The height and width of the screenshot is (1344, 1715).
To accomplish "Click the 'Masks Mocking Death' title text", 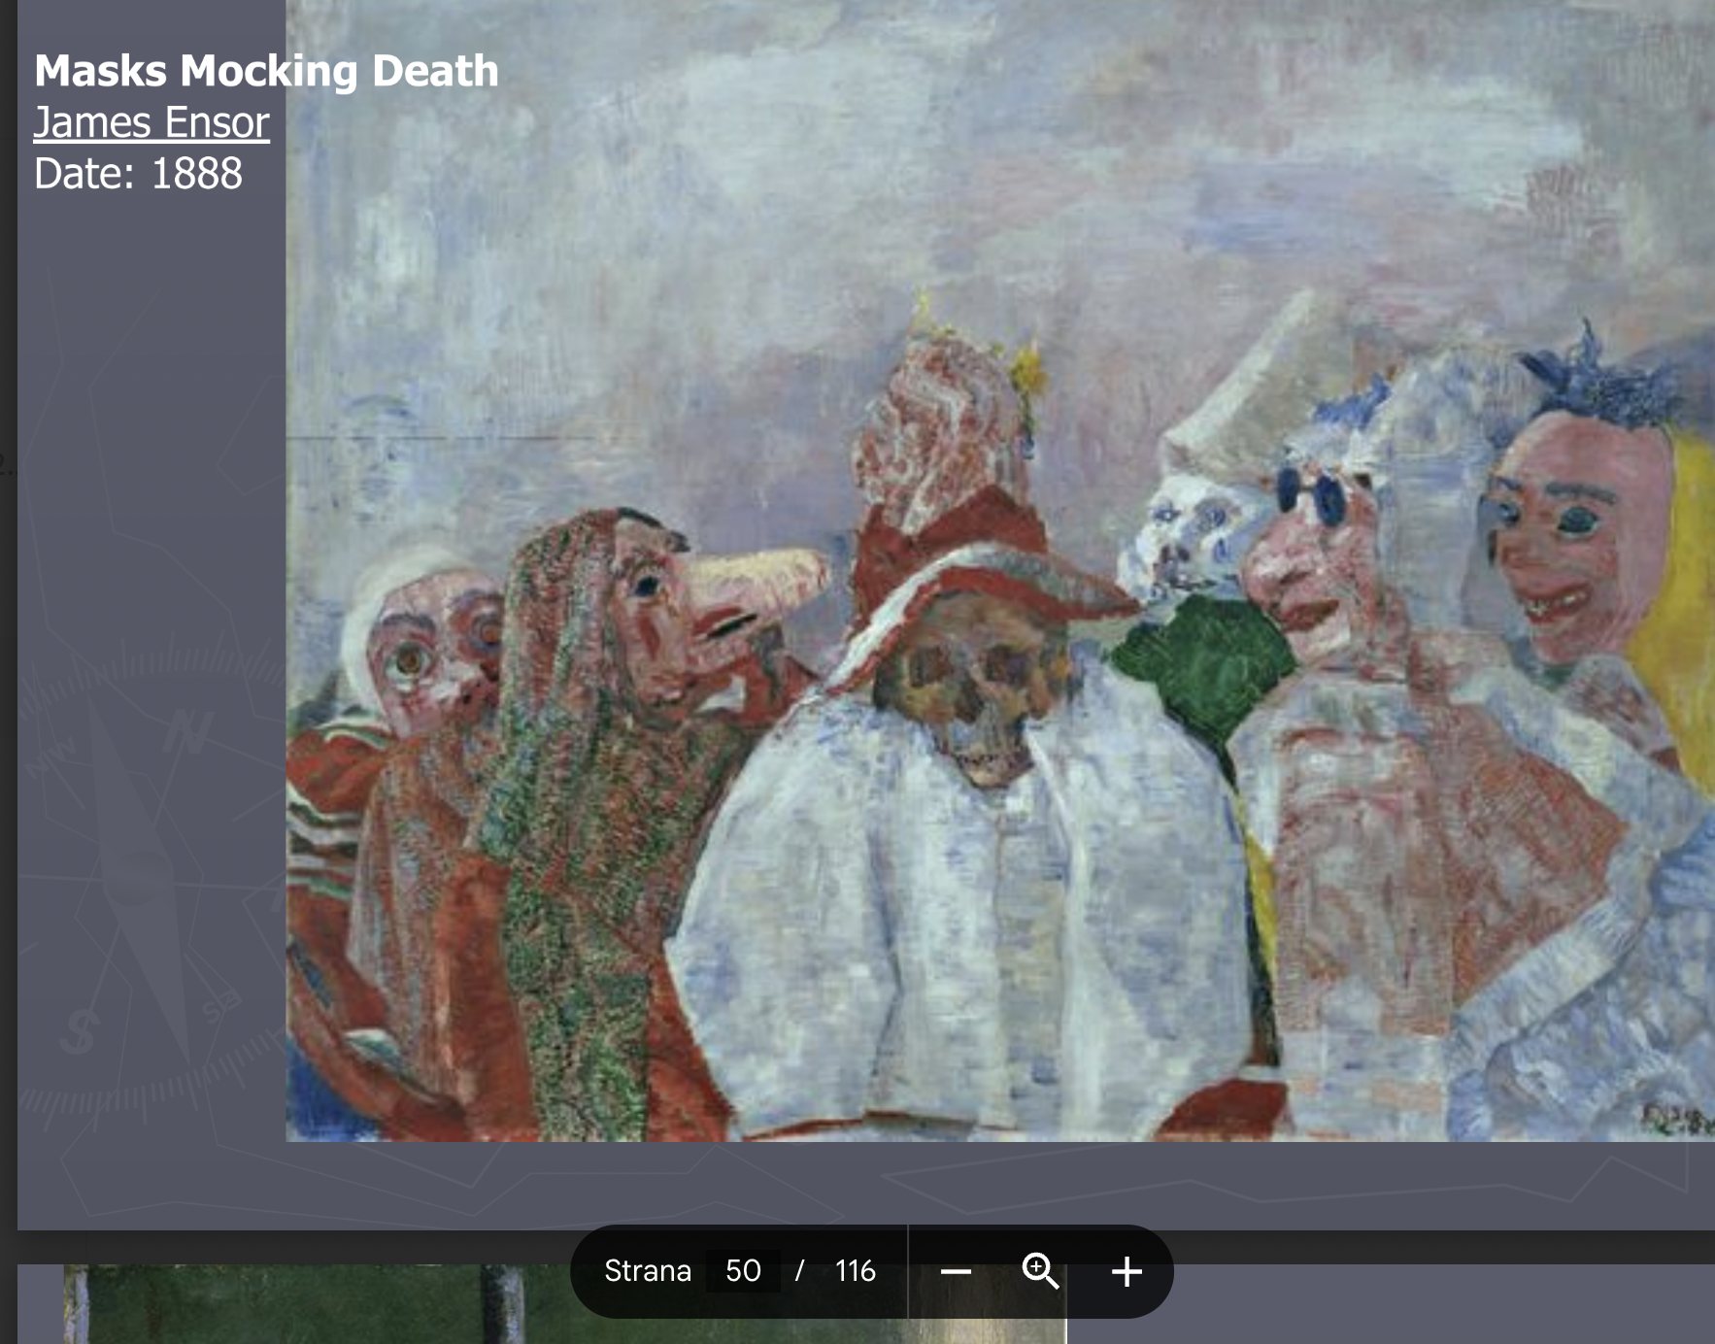I will 266,71.
